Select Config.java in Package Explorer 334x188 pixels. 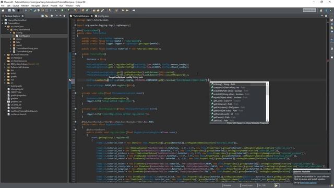point(25,36)
